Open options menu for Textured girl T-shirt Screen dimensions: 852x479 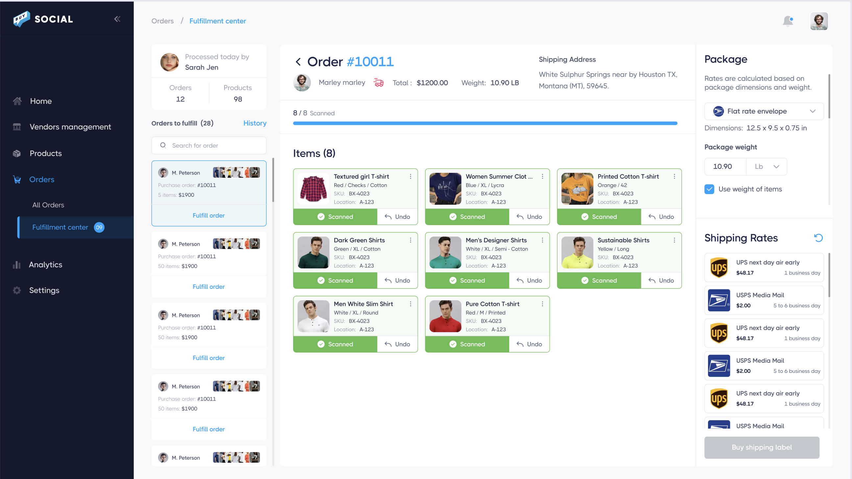pos(411,176)
